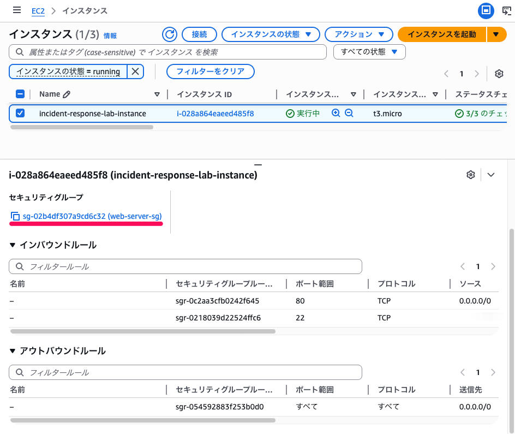Open インスタンスの状態 dropdown

click(x=270, y=34)
